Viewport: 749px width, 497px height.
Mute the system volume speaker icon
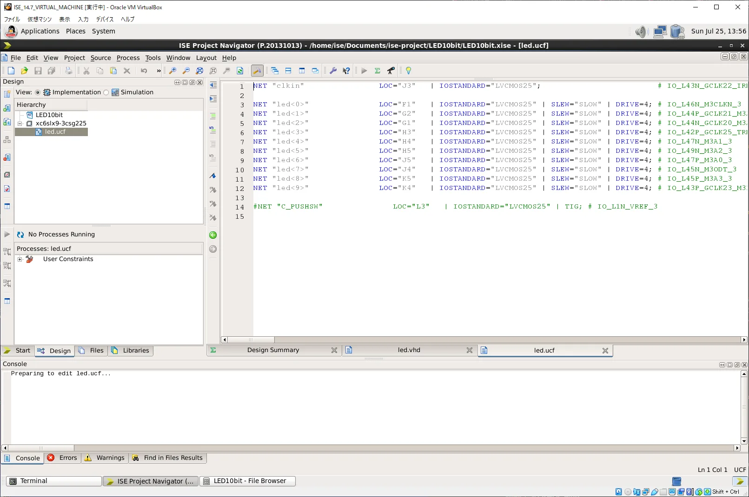click(642, 32)
